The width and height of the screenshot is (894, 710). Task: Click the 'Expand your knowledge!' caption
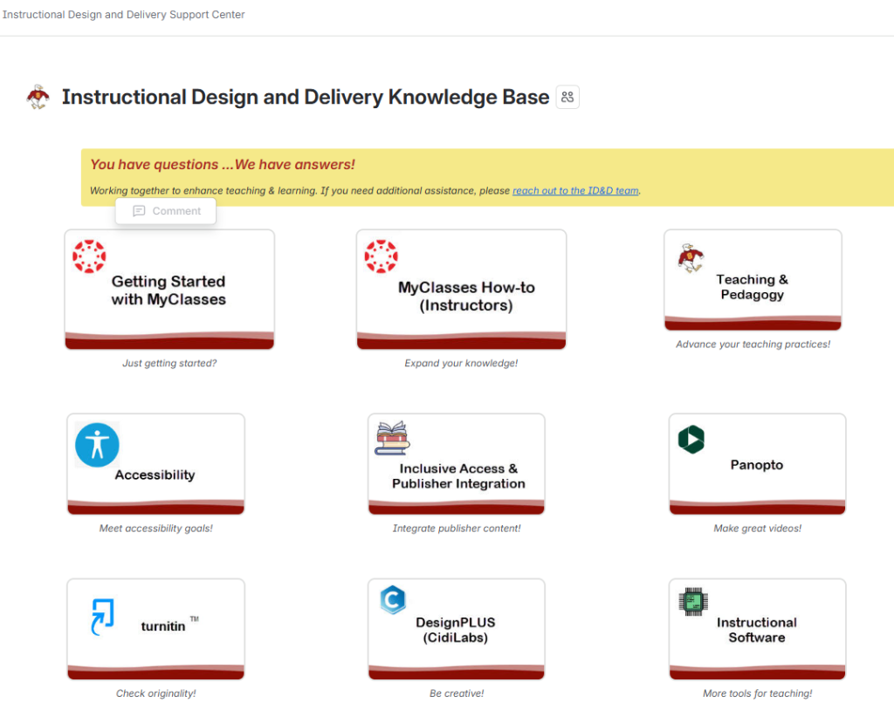pos(461,363)
